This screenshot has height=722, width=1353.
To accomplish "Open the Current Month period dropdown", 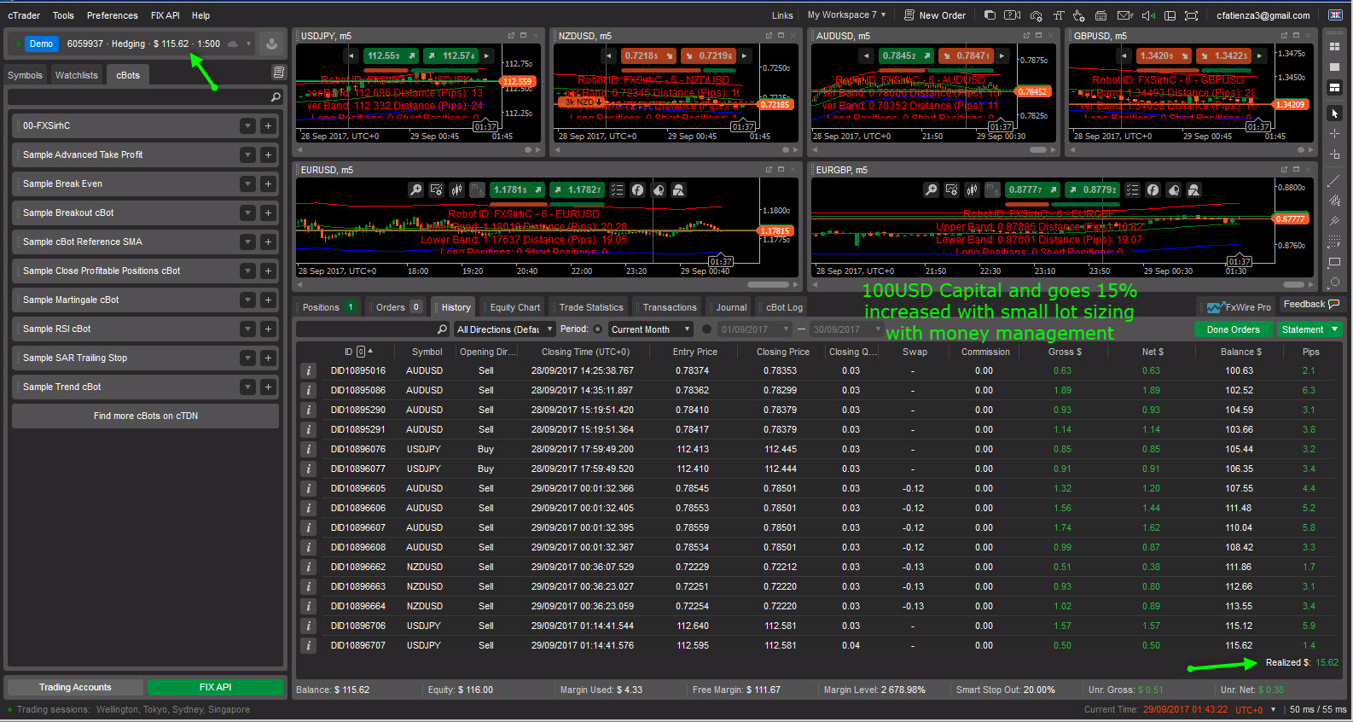I will point(650,329).
